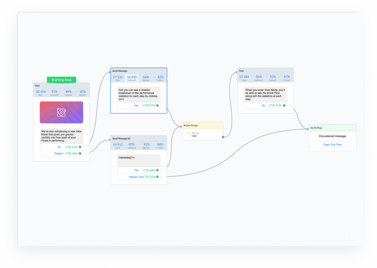Open the 32 456 Sent stat on Starting Step
Screen dimensions: 377x268
[x=40, y=93]
